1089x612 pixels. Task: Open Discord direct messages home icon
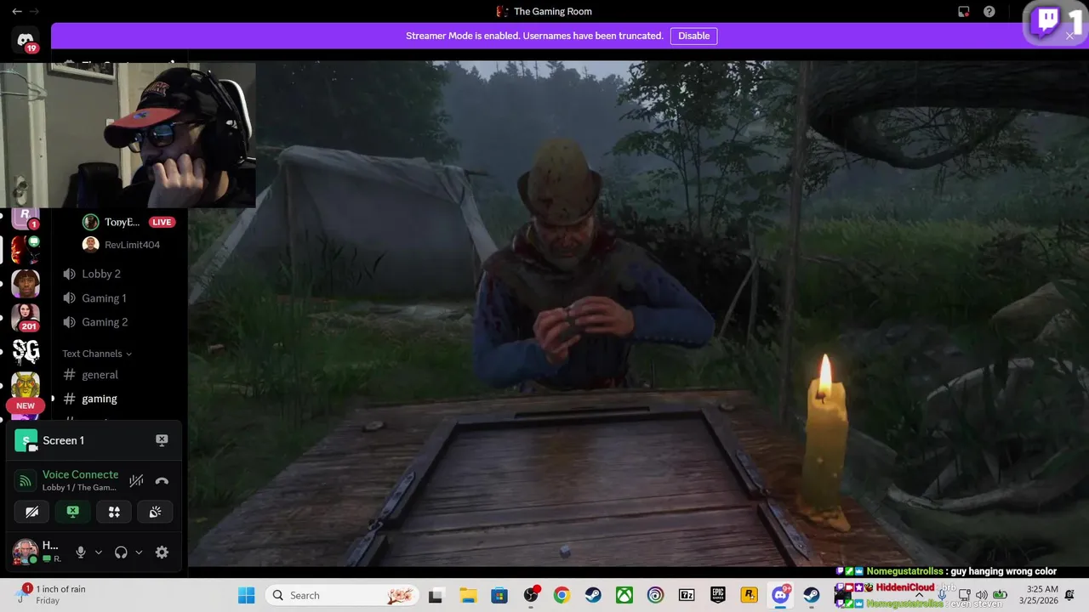(x=26, y=39)
